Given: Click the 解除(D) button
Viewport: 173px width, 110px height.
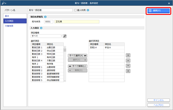Looking at the screenshot, I should tap(78, 70).
